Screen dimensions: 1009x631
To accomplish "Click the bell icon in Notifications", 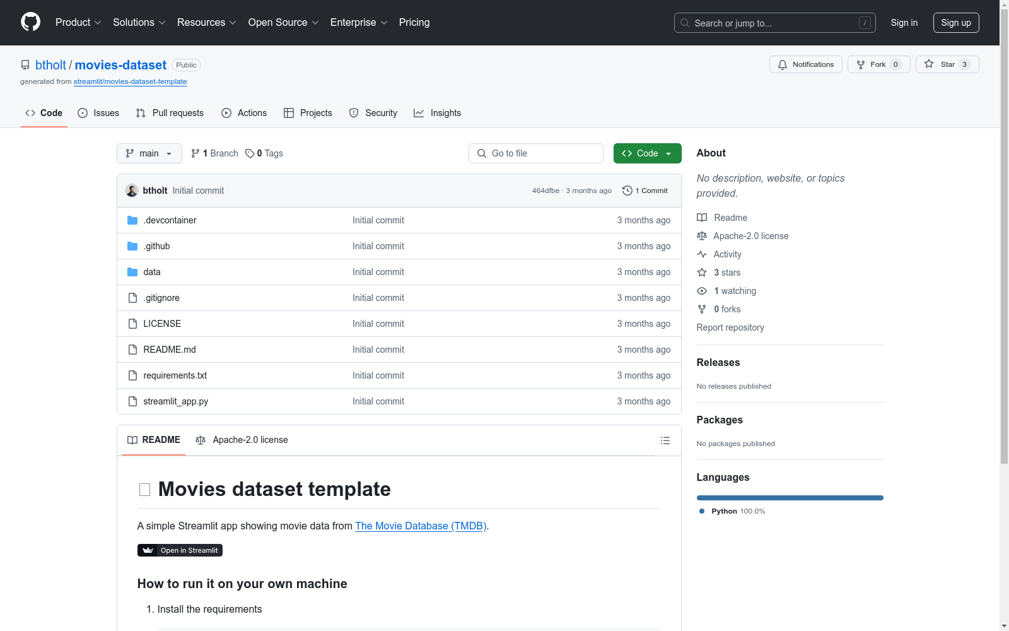I will tap(783, 64).
